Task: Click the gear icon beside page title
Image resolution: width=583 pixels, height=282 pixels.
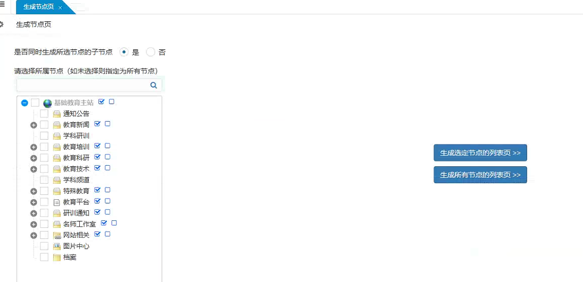Action: tap(2, 24)
